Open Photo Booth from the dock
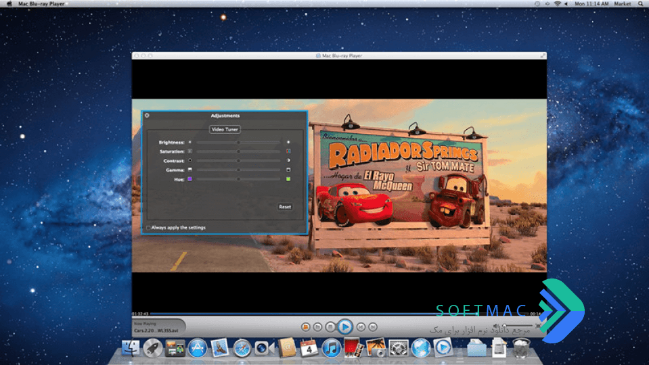The height and width of the screenshot is (365, 649). pyautogui.click(x=353, y=348)
